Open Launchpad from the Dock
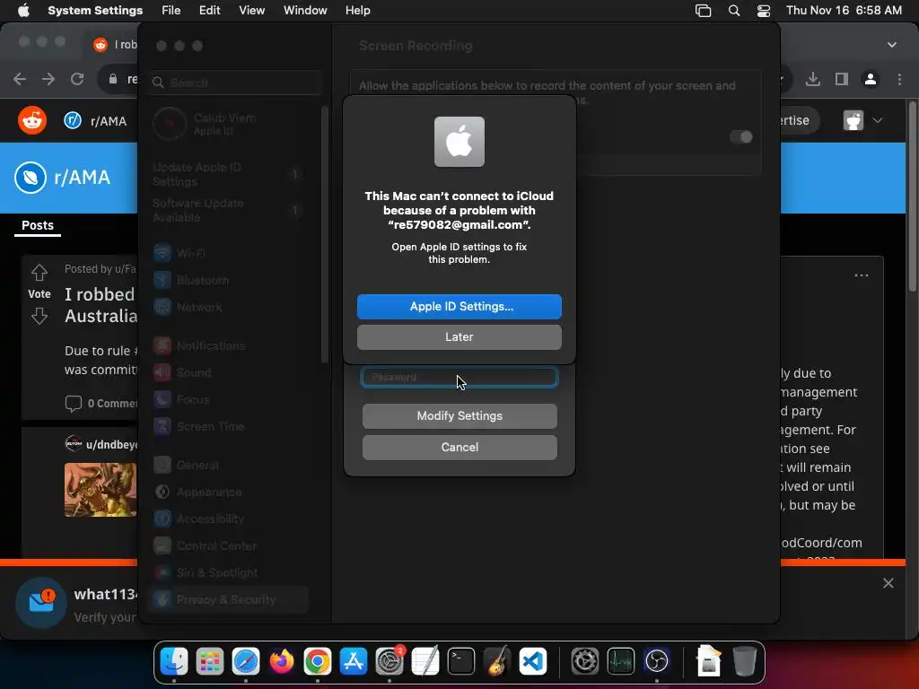The height and width of the screenshot is (689, 919). (210, 661)
